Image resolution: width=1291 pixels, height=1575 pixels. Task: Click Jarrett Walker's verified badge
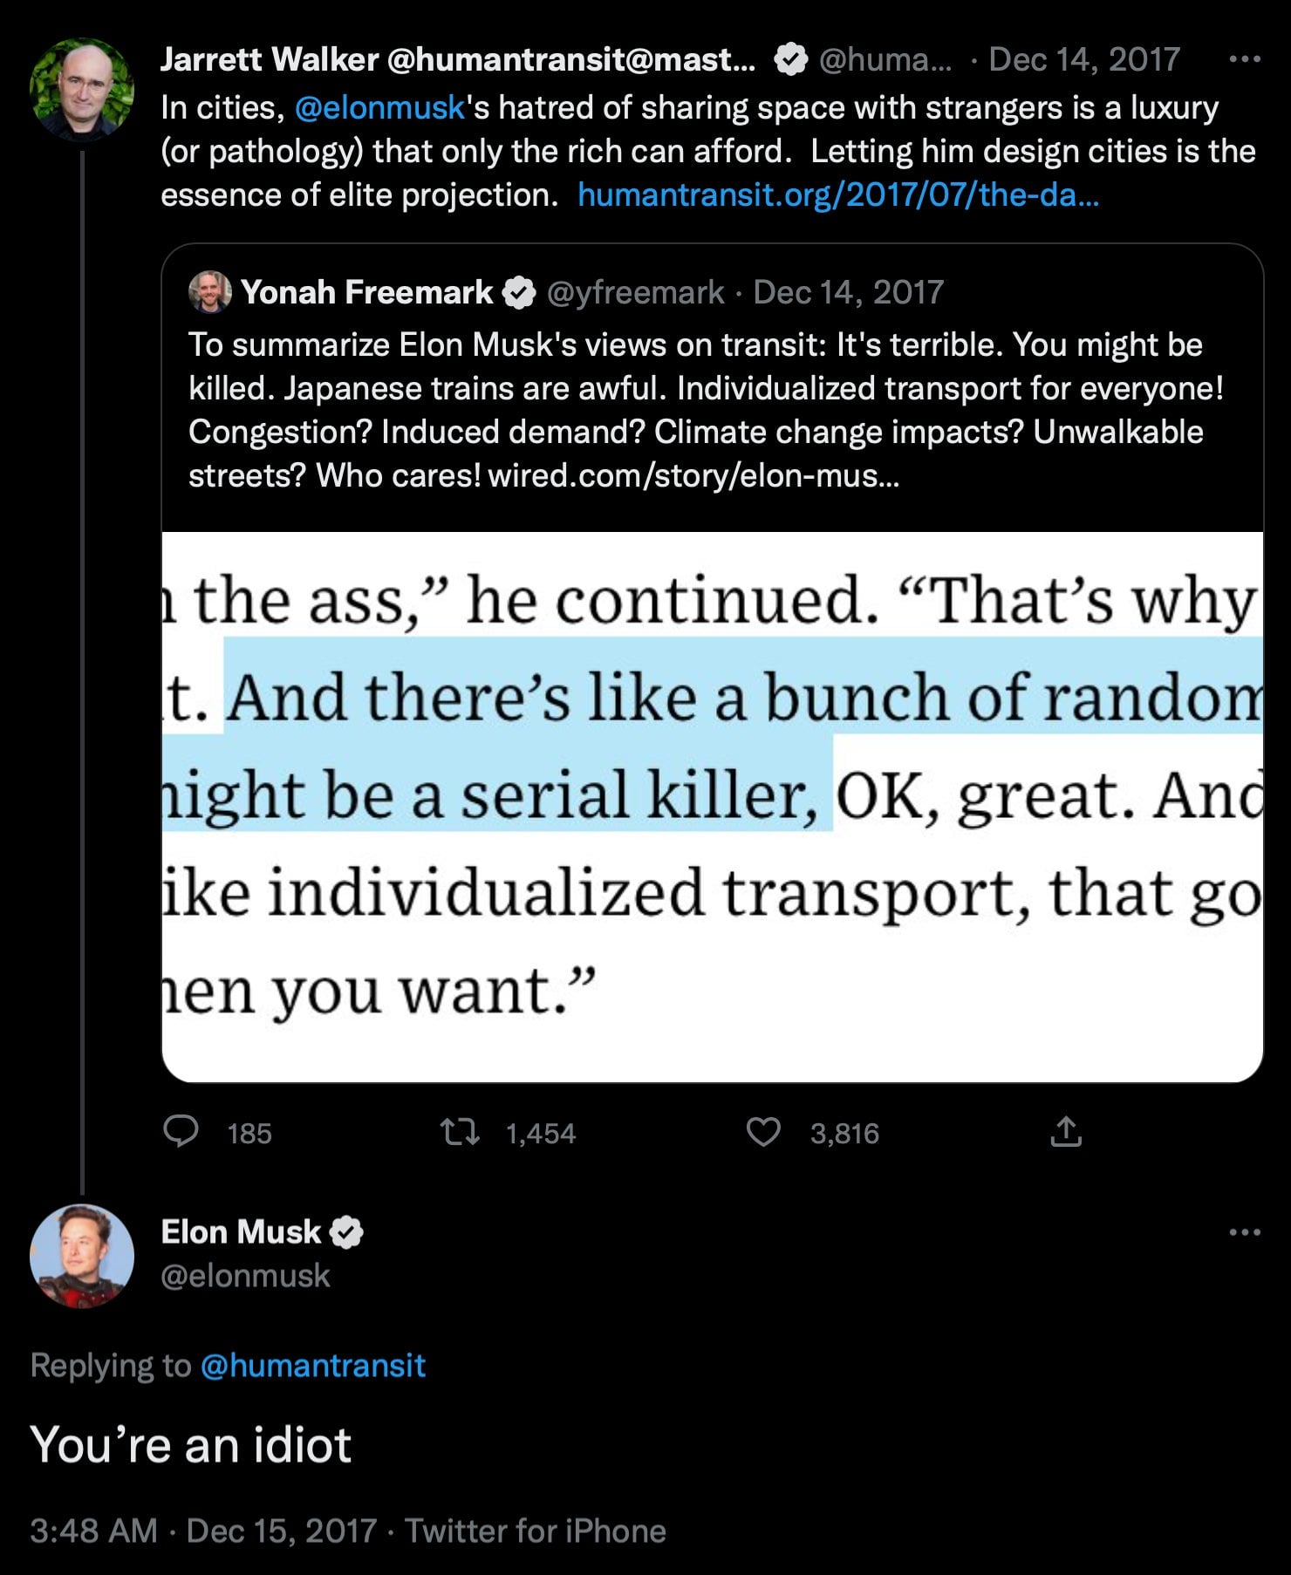point(789,60)
